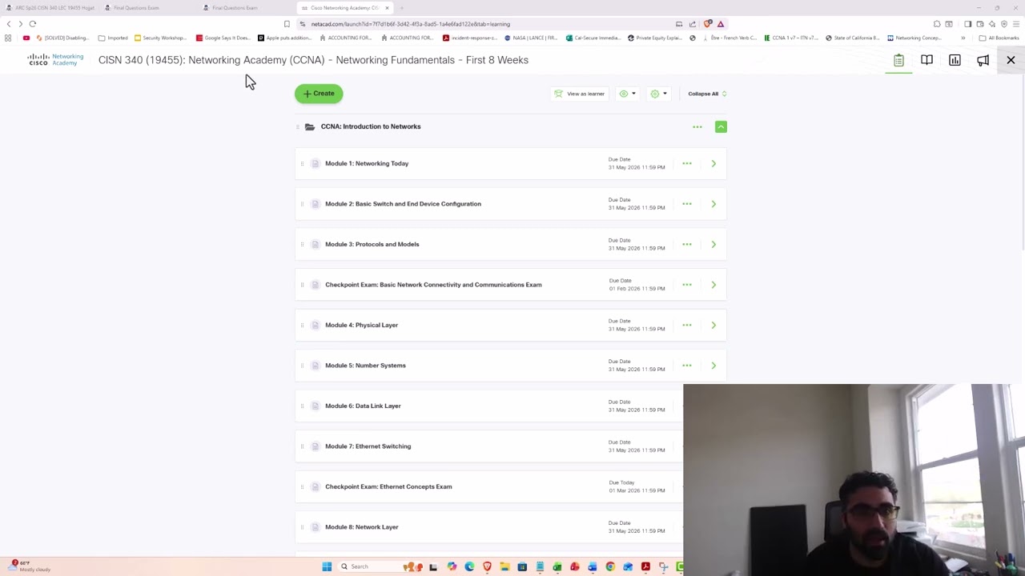Go back with the browser back arrow
The width and height of the screenshot is (1025, 576).
tap(9, 24)
